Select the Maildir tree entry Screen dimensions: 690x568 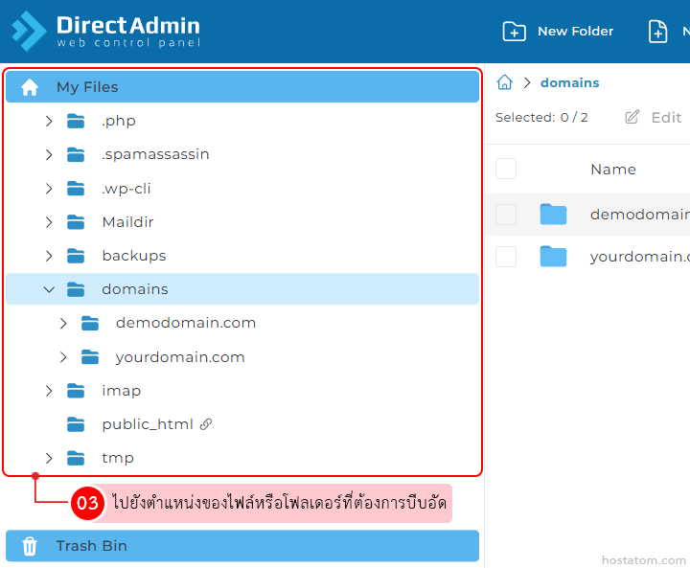127,222
